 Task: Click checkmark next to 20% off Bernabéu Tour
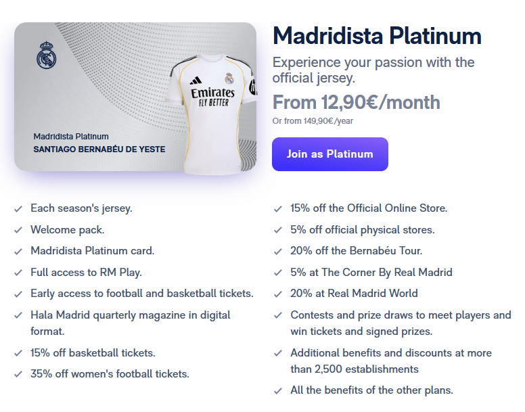pyautogui.click(x=278, y=252)
